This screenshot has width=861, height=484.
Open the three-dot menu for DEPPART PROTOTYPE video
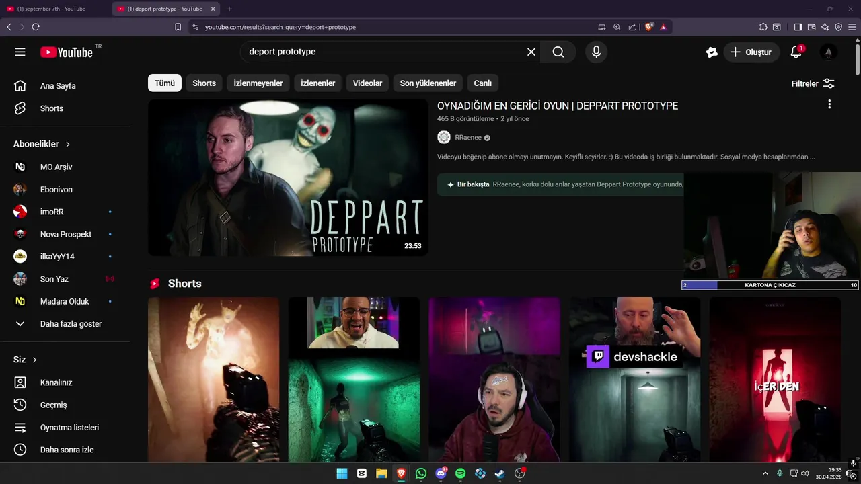pyautogui.click(x=829, y=104)
